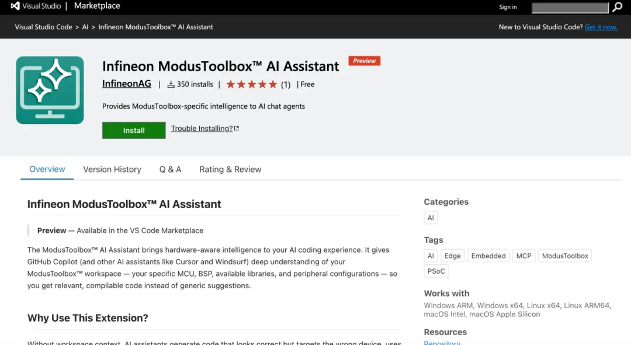Open the AI breadcrumb category

point(85,27)
